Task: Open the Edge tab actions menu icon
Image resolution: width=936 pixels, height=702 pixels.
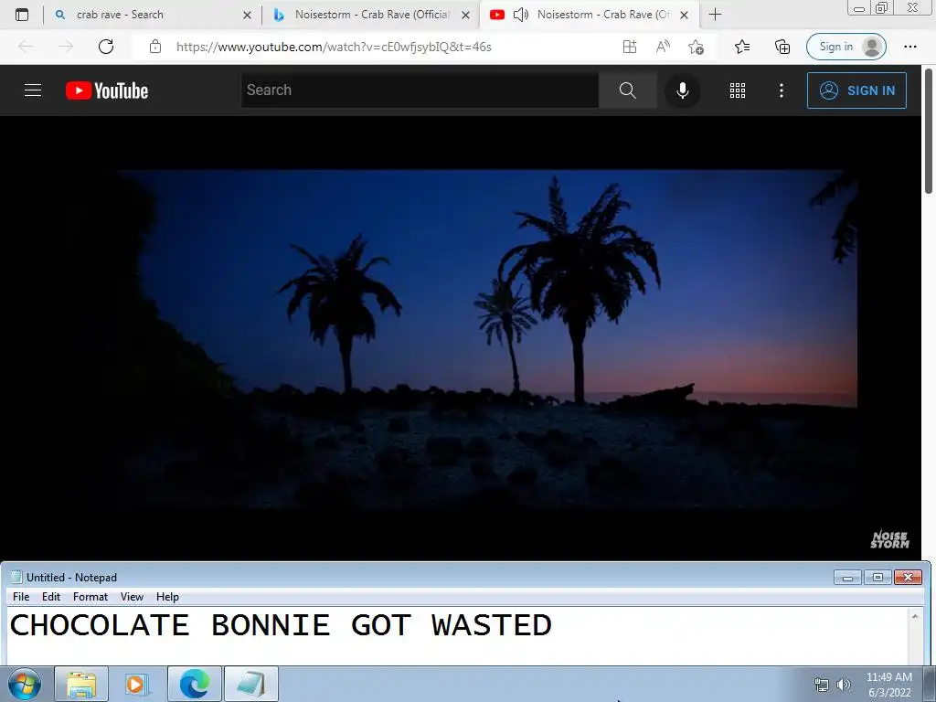Action: pos(22,15)
